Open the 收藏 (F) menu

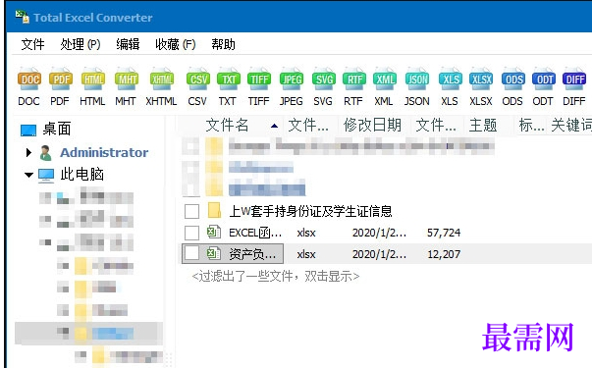tap(176, 44)
